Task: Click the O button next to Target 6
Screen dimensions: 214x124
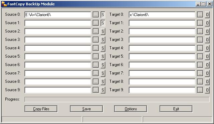Action: 207,65
